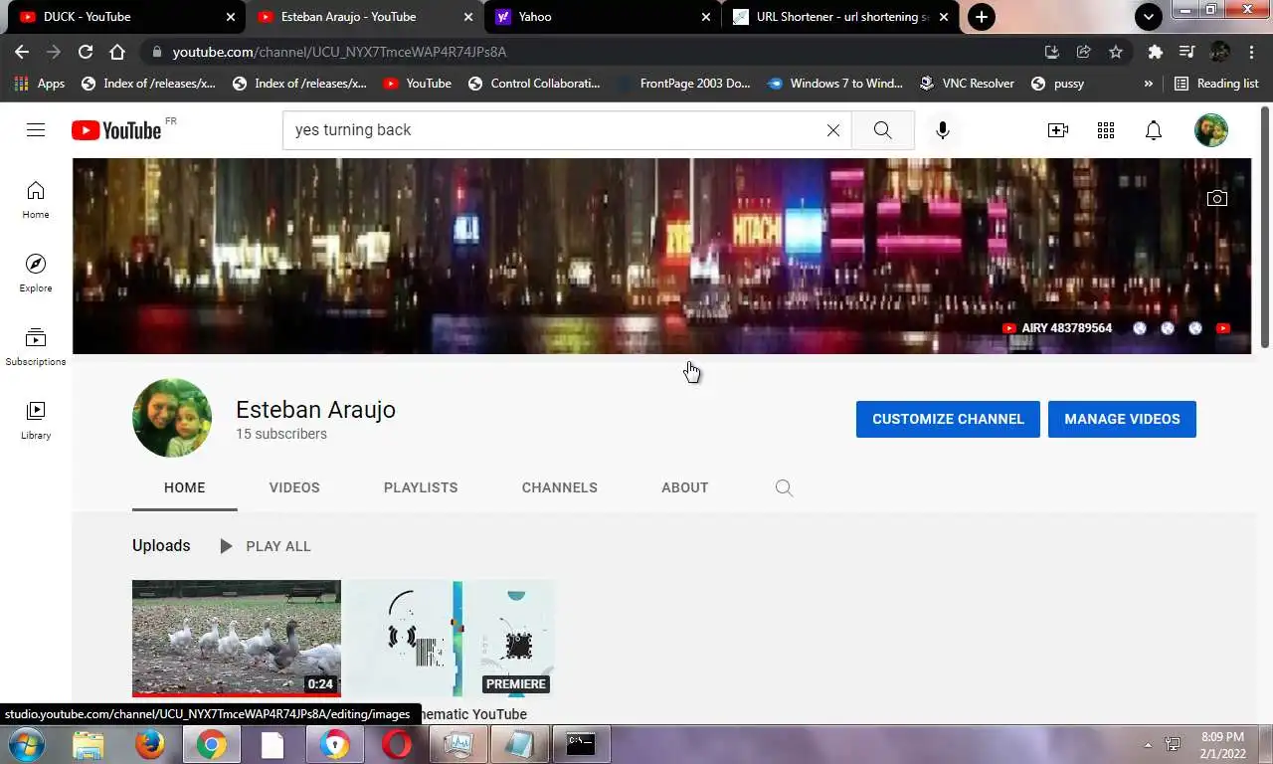Open the Reading list
Viewport: 1273px width, 764px height.
pos(1217,84)
